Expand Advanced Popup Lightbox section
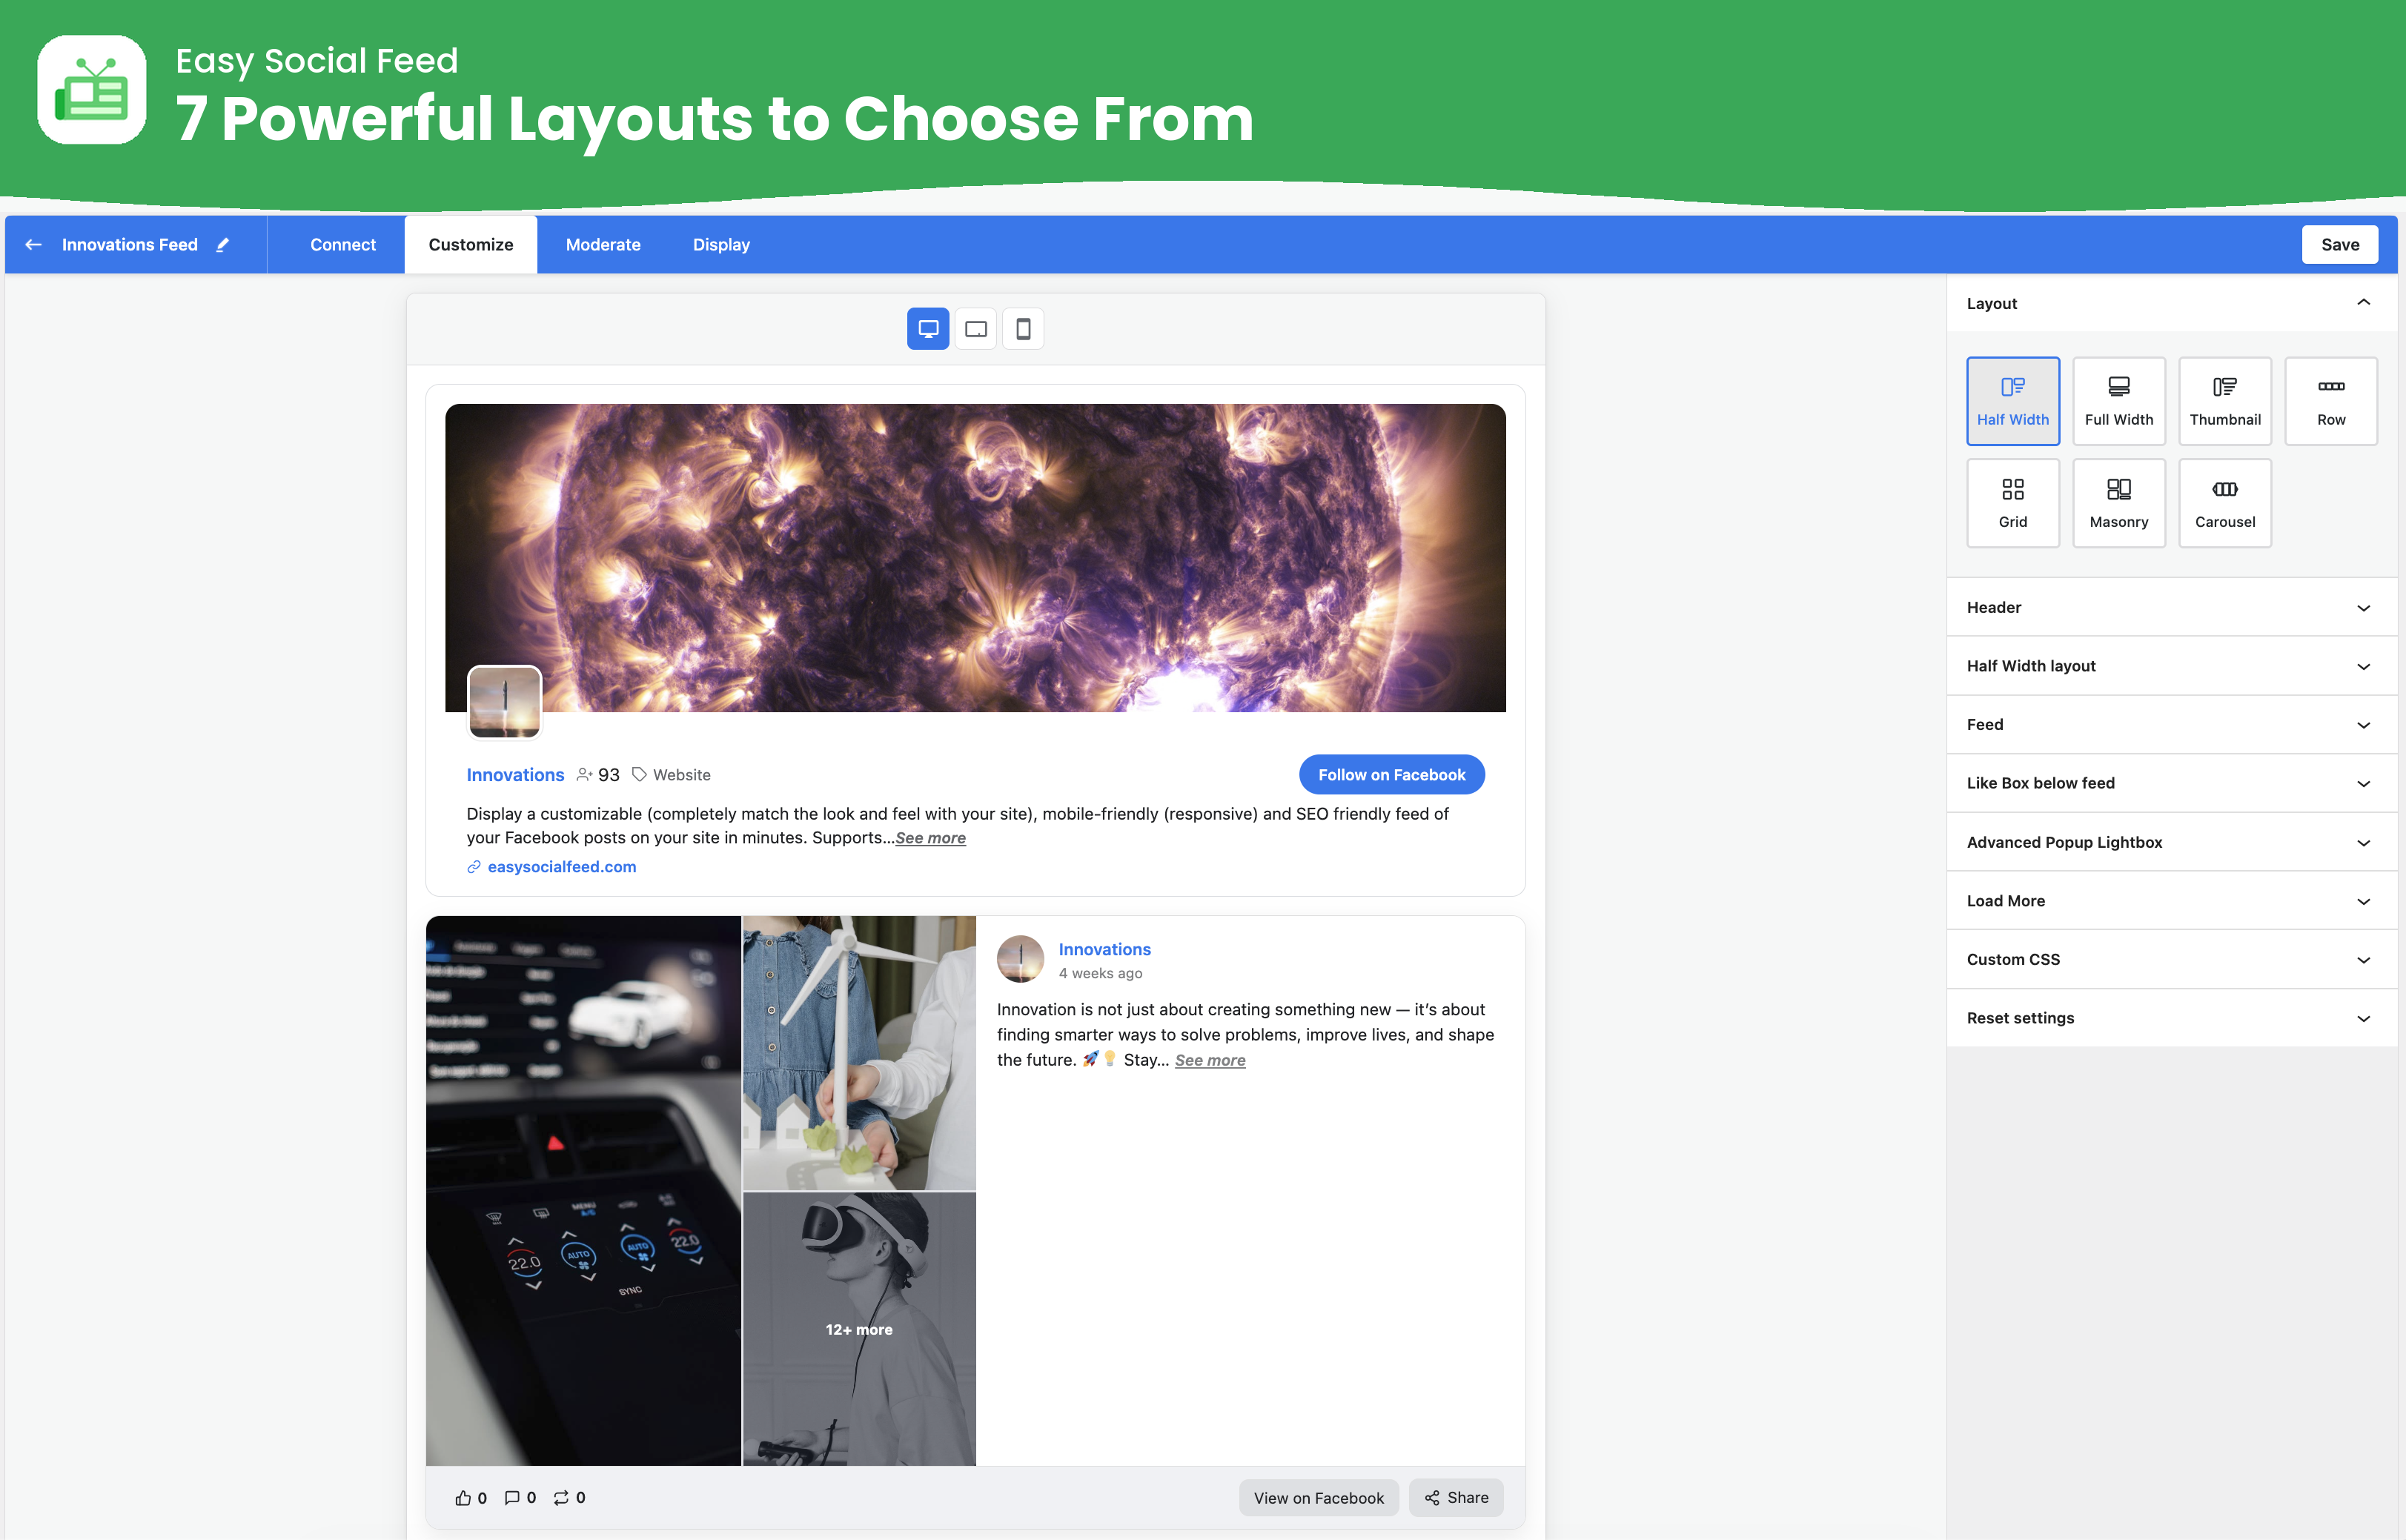The image size is (2406, 1540). pyautogui.click(x=2171, y=842)
